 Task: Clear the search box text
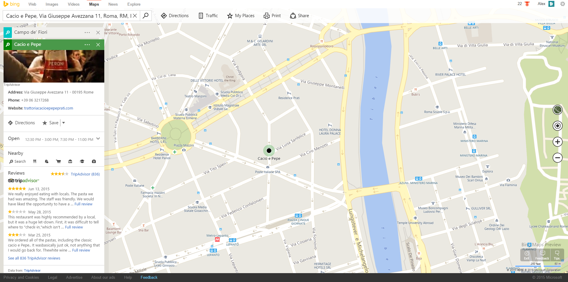[x=135, y=16]
